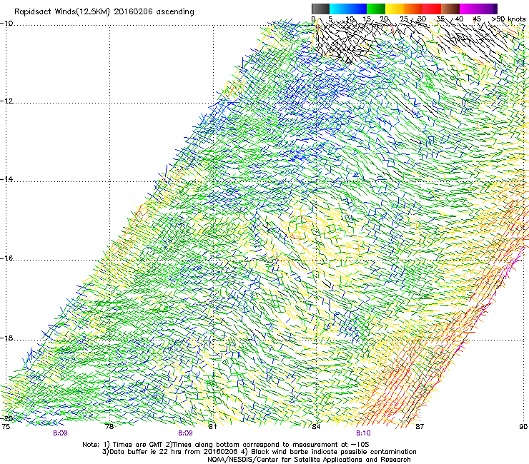Click the gray 0-5 knots color swatch
The height and width of the screenshot is (464, 529).
coord(320,9)
